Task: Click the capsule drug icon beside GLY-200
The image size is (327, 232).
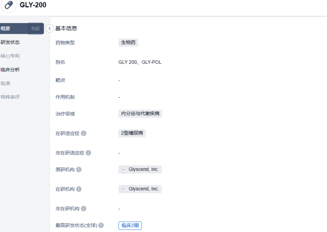Action: click(x=8, y=5)
